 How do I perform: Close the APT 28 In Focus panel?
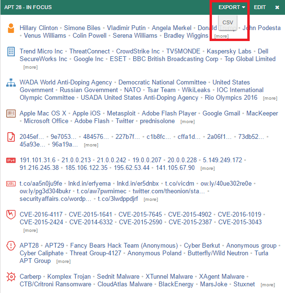point(277,7)
